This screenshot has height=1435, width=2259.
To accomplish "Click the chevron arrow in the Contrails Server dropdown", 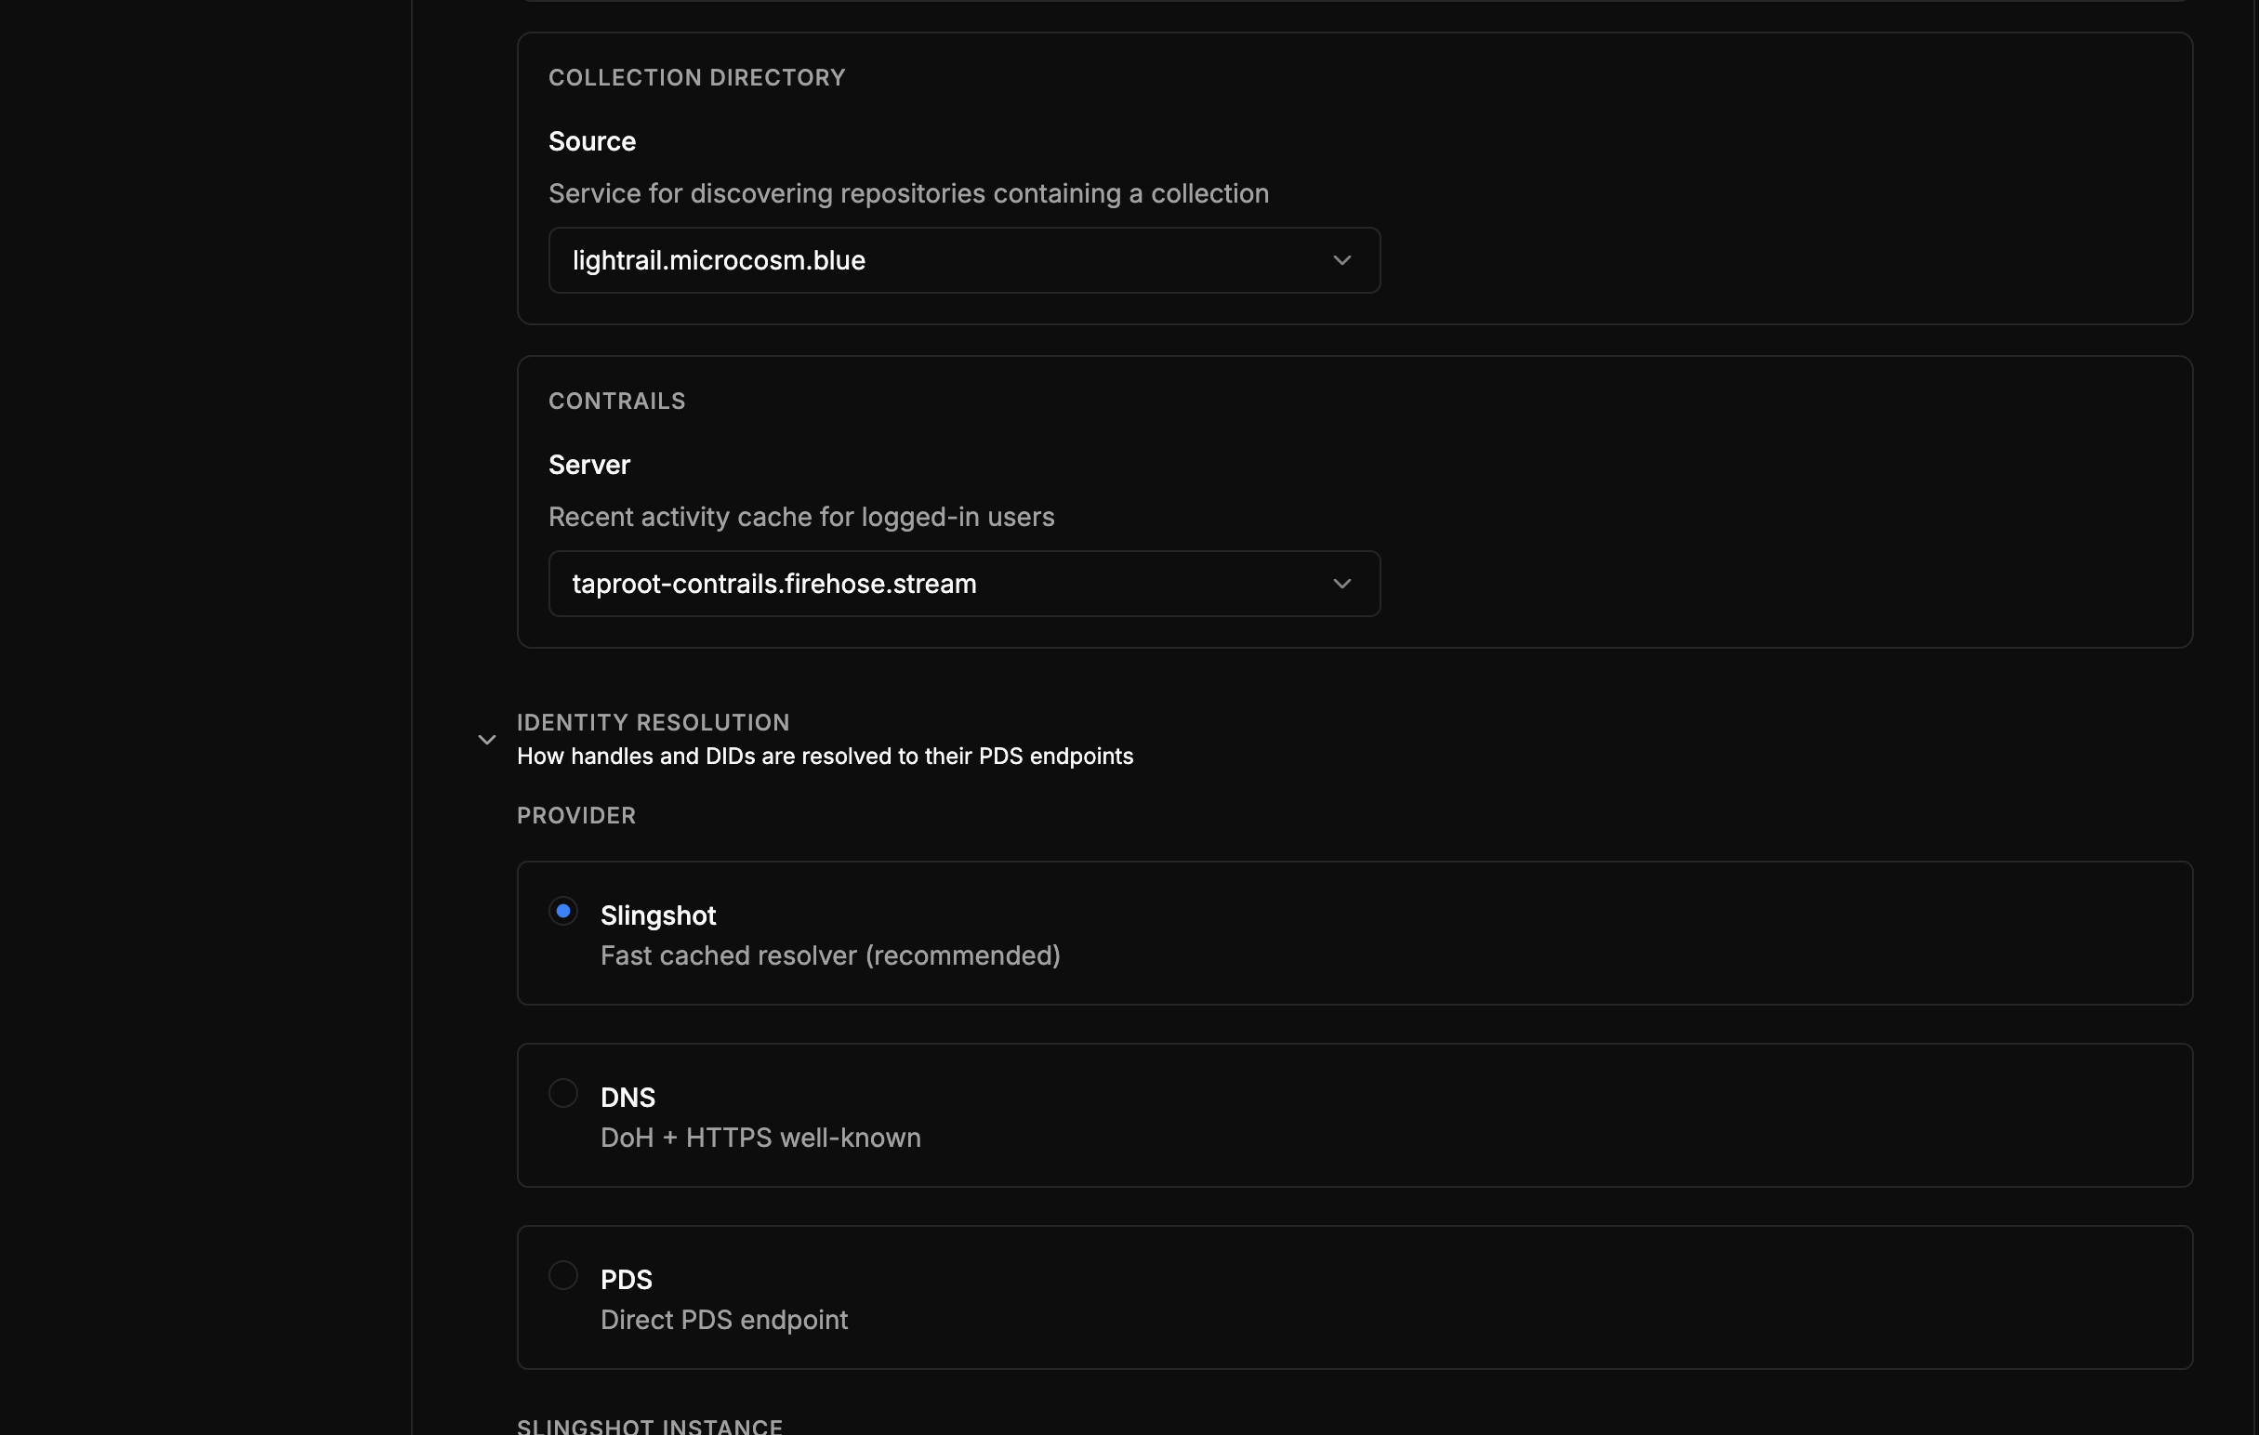I will (1341, 585).
